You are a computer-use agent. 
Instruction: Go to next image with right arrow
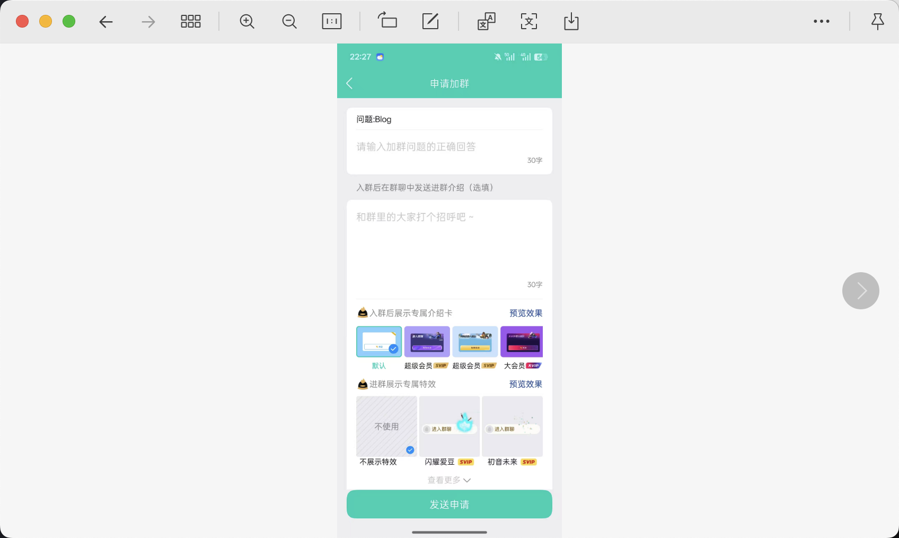point(860,291)
